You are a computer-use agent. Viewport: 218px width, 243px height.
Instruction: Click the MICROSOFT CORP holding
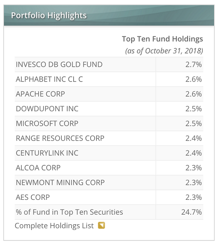(x=47, y=123)
